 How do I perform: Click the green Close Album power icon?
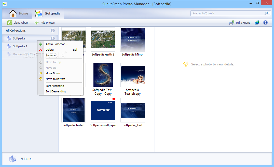[10, 23]
